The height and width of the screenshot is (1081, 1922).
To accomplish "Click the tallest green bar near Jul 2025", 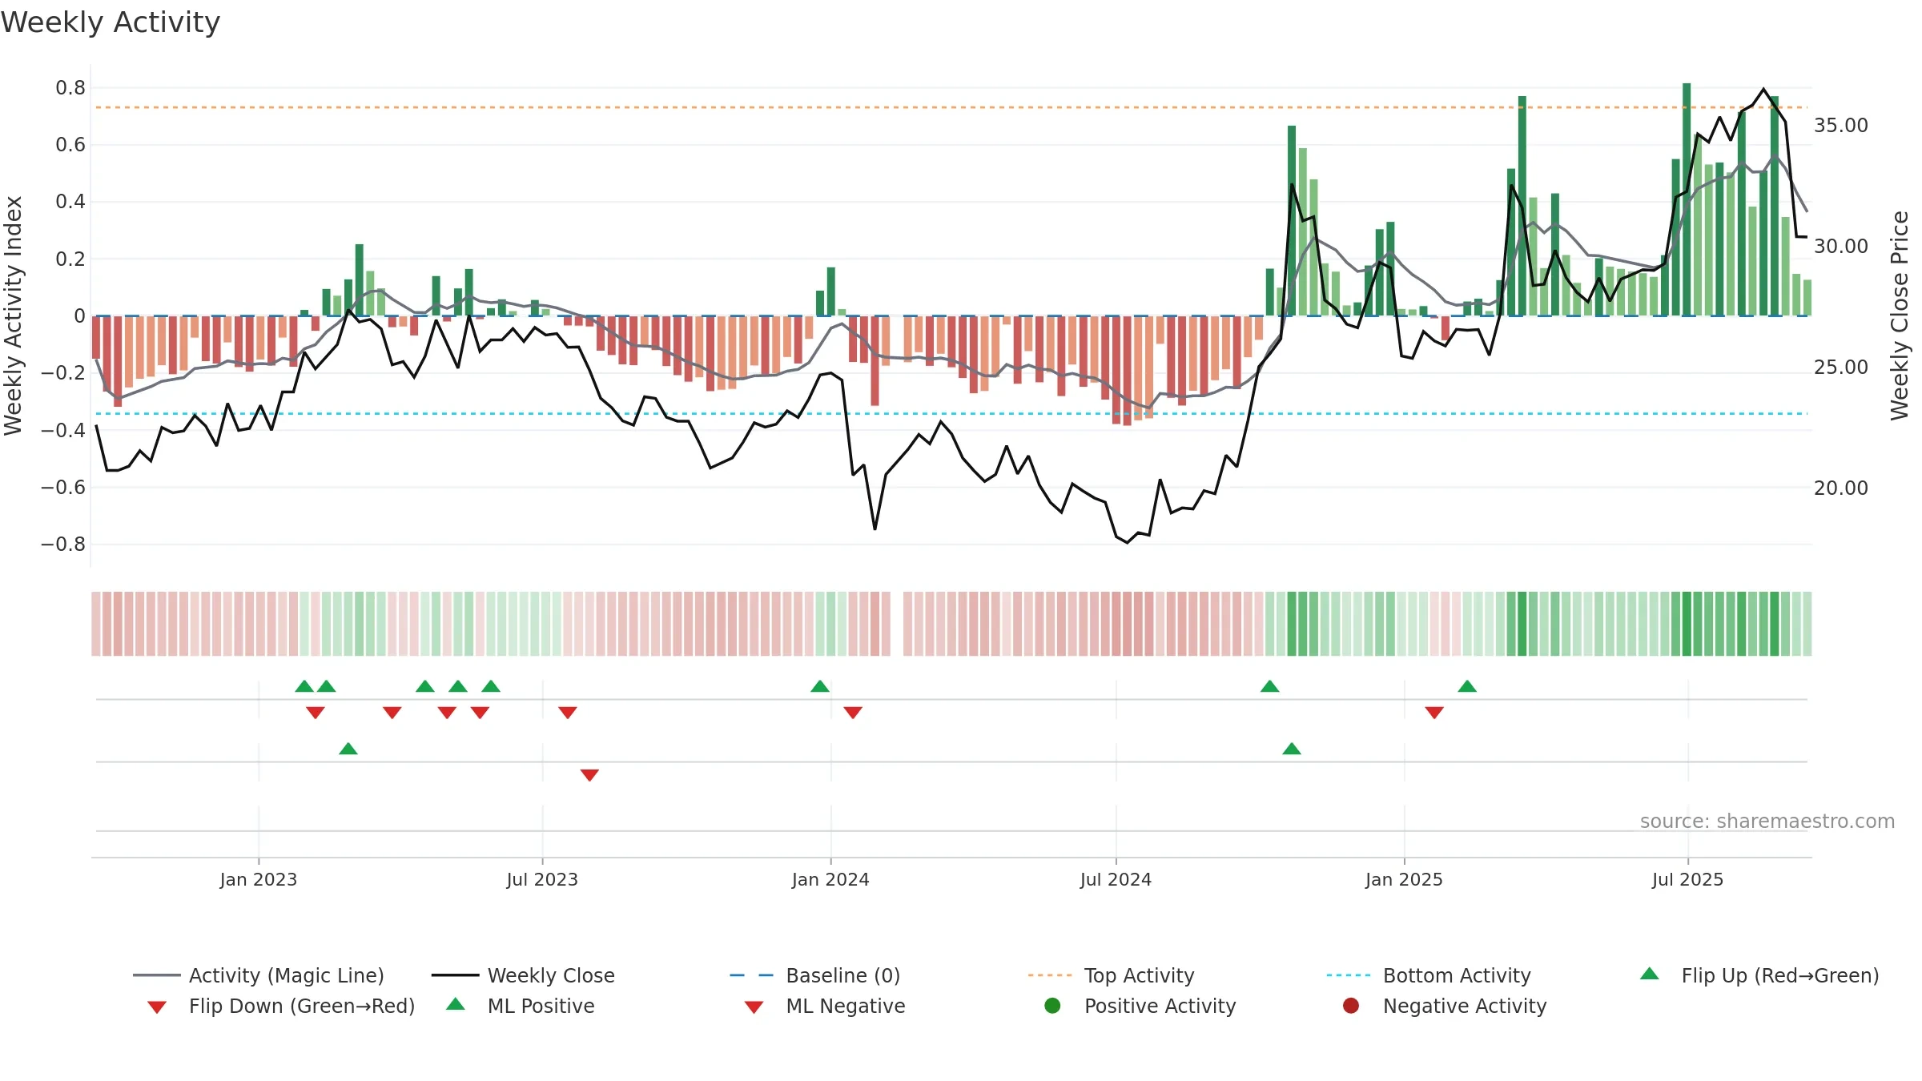I will point(1687,199).
